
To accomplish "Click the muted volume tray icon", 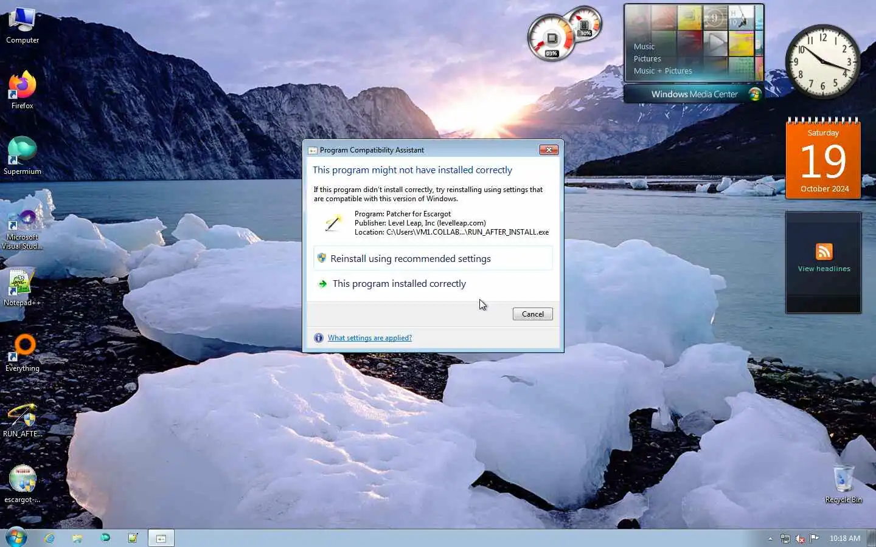I will point(800,538).
